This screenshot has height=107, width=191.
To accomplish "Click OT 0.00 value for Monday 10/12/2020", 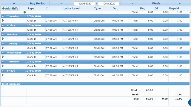I will point(165,39).
